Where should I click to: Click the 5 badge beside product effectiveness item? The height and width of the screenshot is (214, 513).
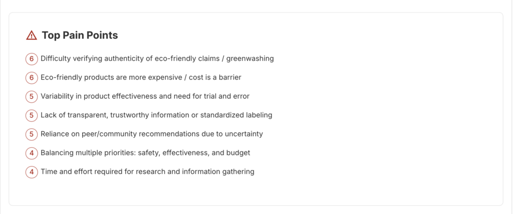point(32,96)
